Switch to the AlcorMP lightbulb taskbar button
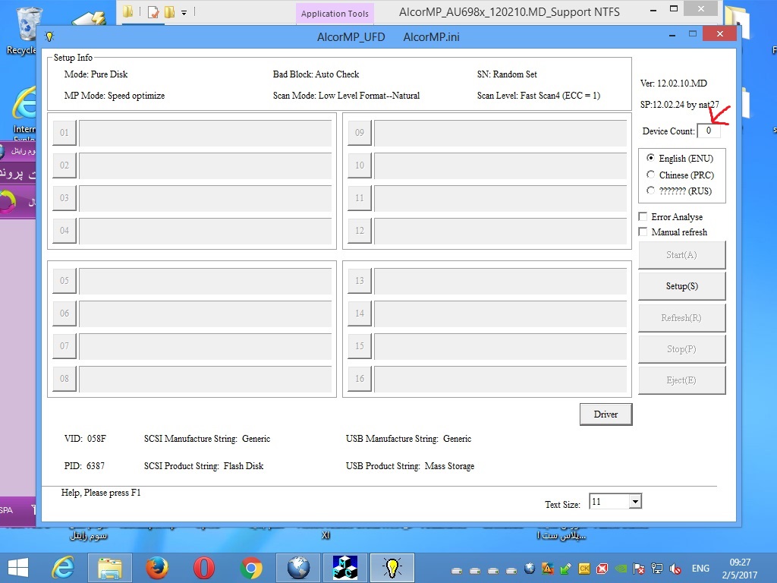The width and height of the screenshot is (777, 583). pyautogui.click(x=392, y=568)
